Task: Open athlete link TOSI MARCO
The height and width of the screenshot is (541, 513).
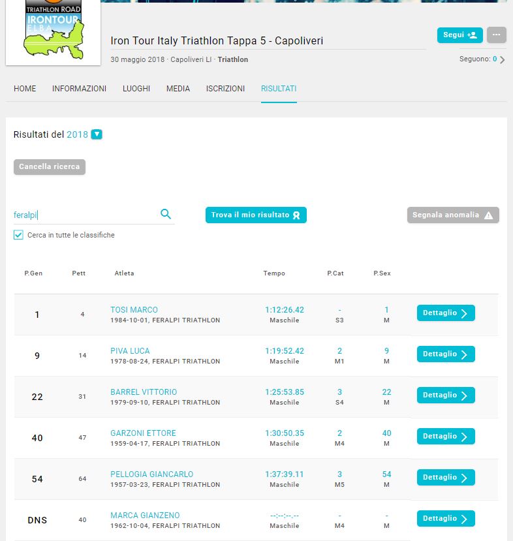Action: click(x=134, y=310)
